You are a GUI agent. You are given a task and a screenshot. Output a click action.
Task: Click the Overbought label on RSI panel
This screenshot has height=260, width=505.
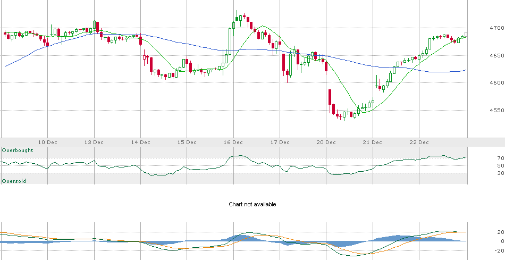tap(18, 150)
